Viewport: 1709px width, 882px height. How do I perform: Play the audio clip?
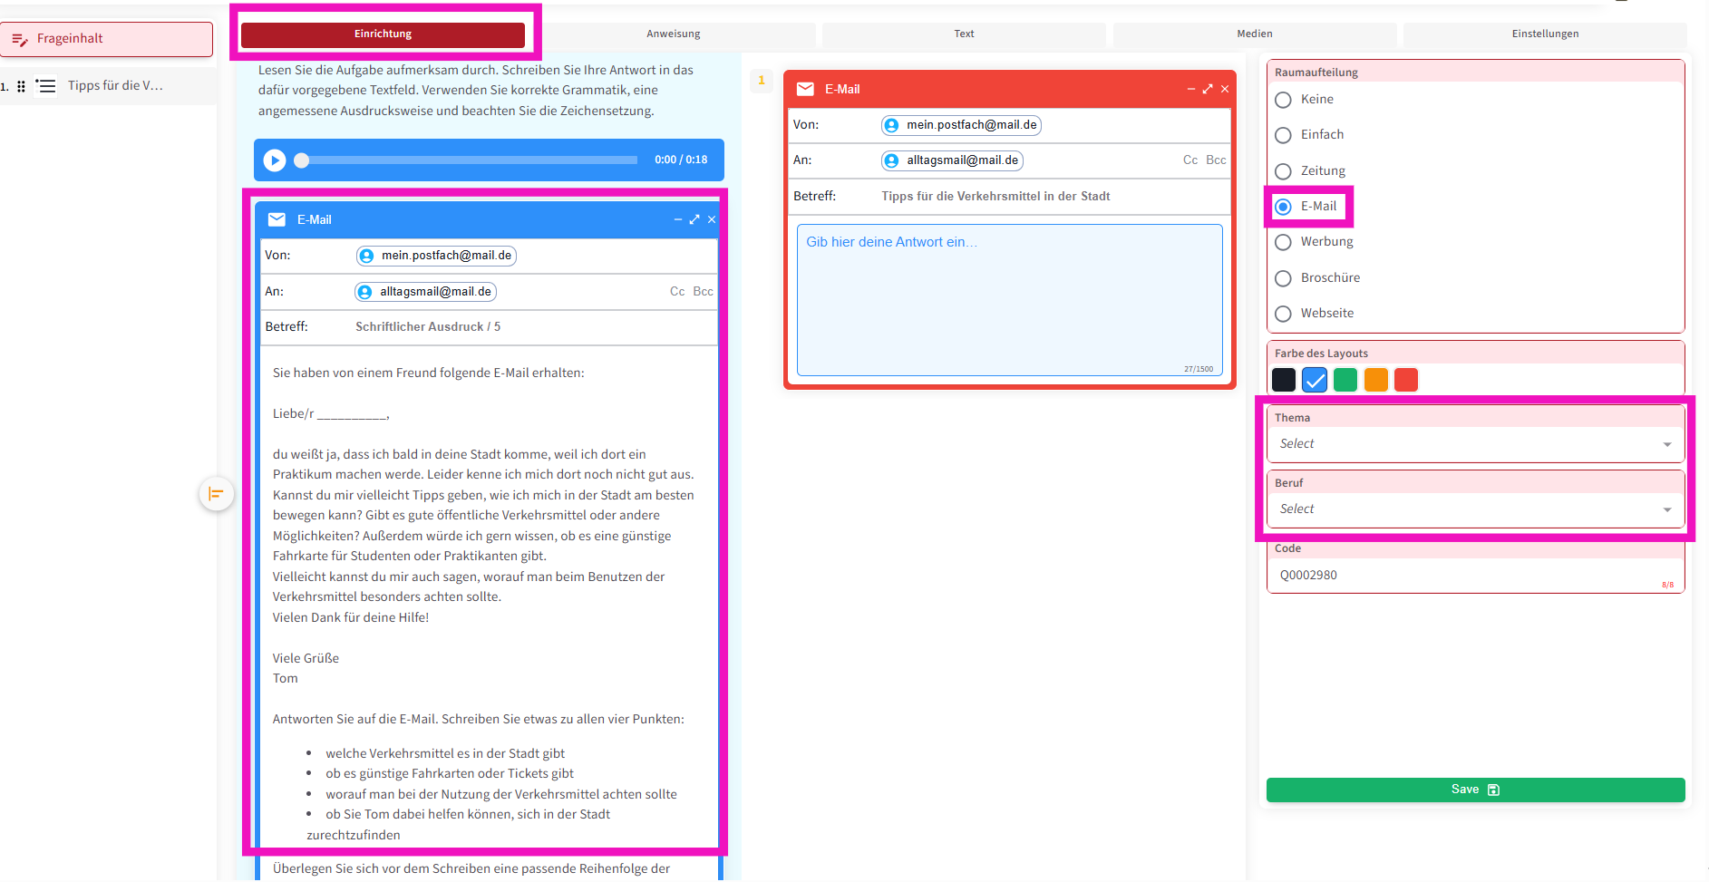(x=275, y=160)
